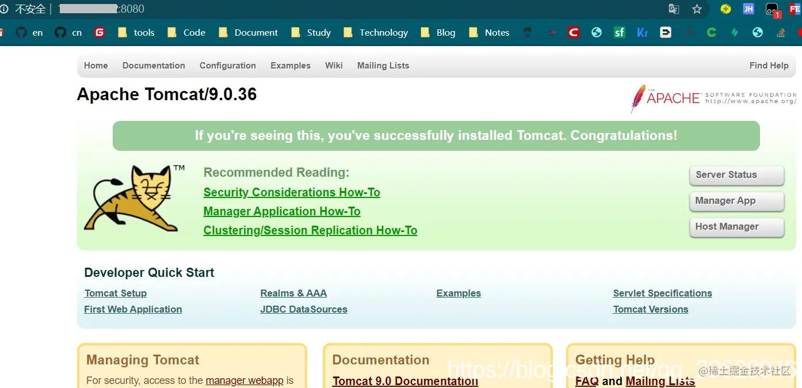Open the FE extension icon
Screen dimensions: 802x388
coord(795,9)
